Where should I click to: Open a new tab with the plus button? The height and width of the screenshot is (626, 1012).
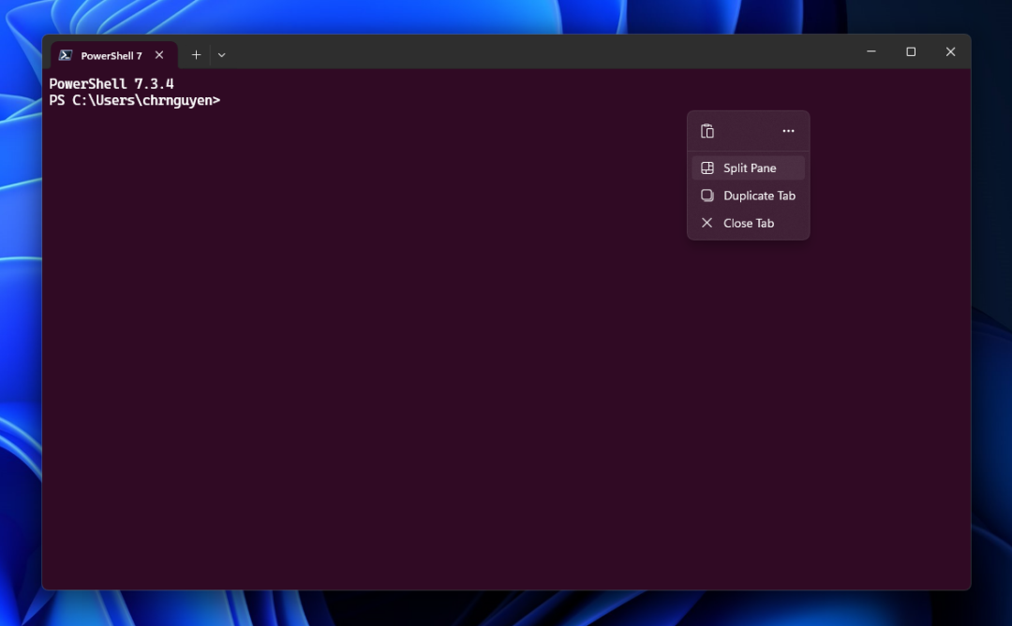(196, 55)
